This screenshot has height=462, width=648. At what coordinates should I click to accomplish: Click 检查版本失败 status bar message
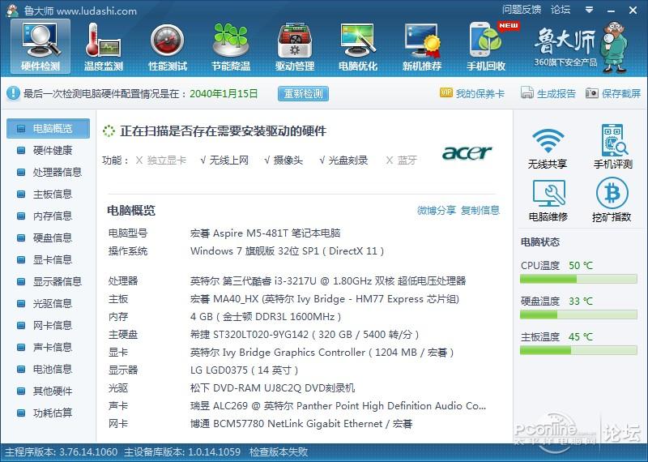279,452
